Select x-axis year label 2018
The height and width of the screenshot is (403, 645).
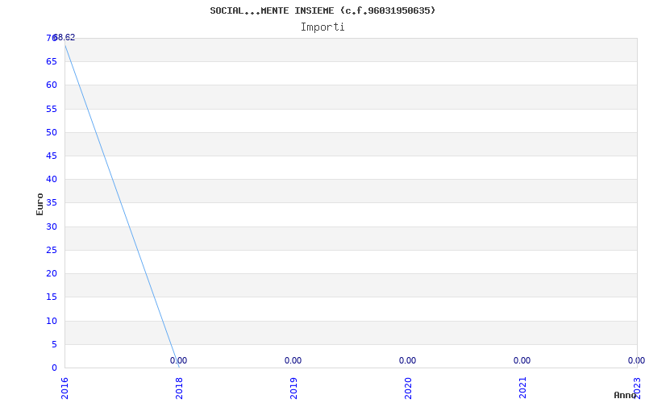pos(179,388)
